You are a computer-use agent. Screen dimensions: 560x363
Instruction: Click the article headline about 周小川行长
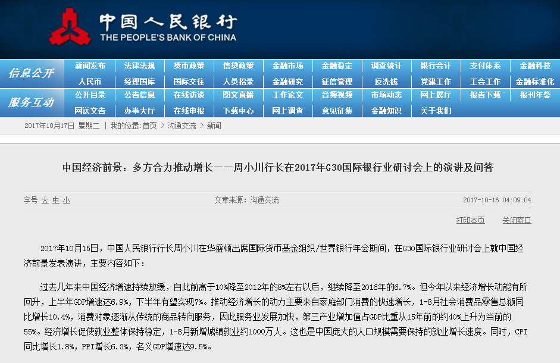tap(278, 167)
